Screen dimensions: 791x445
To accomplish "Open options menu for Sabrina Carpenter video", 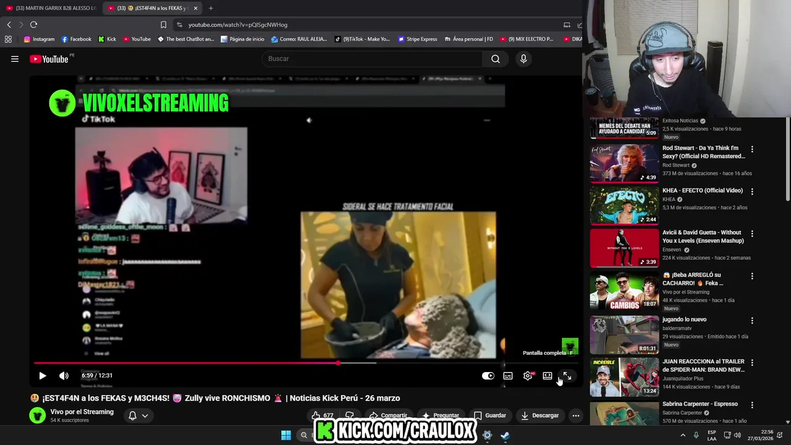I will click(x=752, y=405).
